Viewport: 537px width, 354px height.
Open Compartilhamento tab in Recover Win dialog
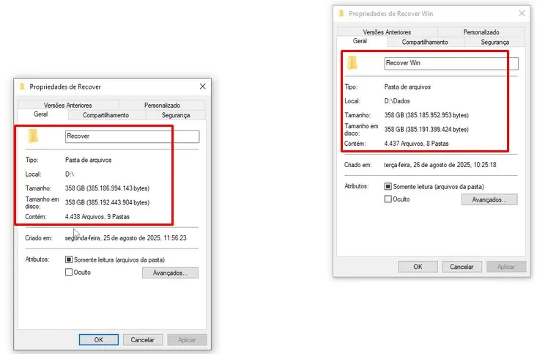425,43
